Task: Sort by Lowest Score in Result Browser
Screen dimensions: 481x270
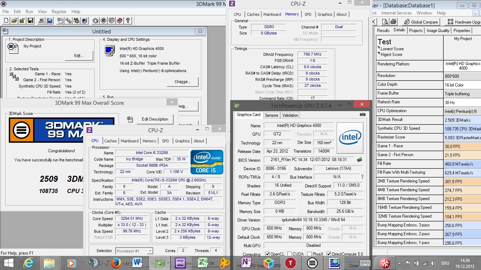Action: (x=392, y=49)
